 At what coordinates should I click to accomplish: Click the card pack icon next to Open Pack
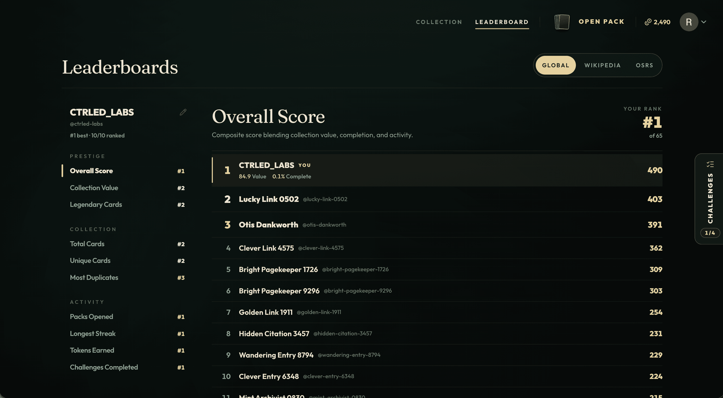tap(562, 22)
